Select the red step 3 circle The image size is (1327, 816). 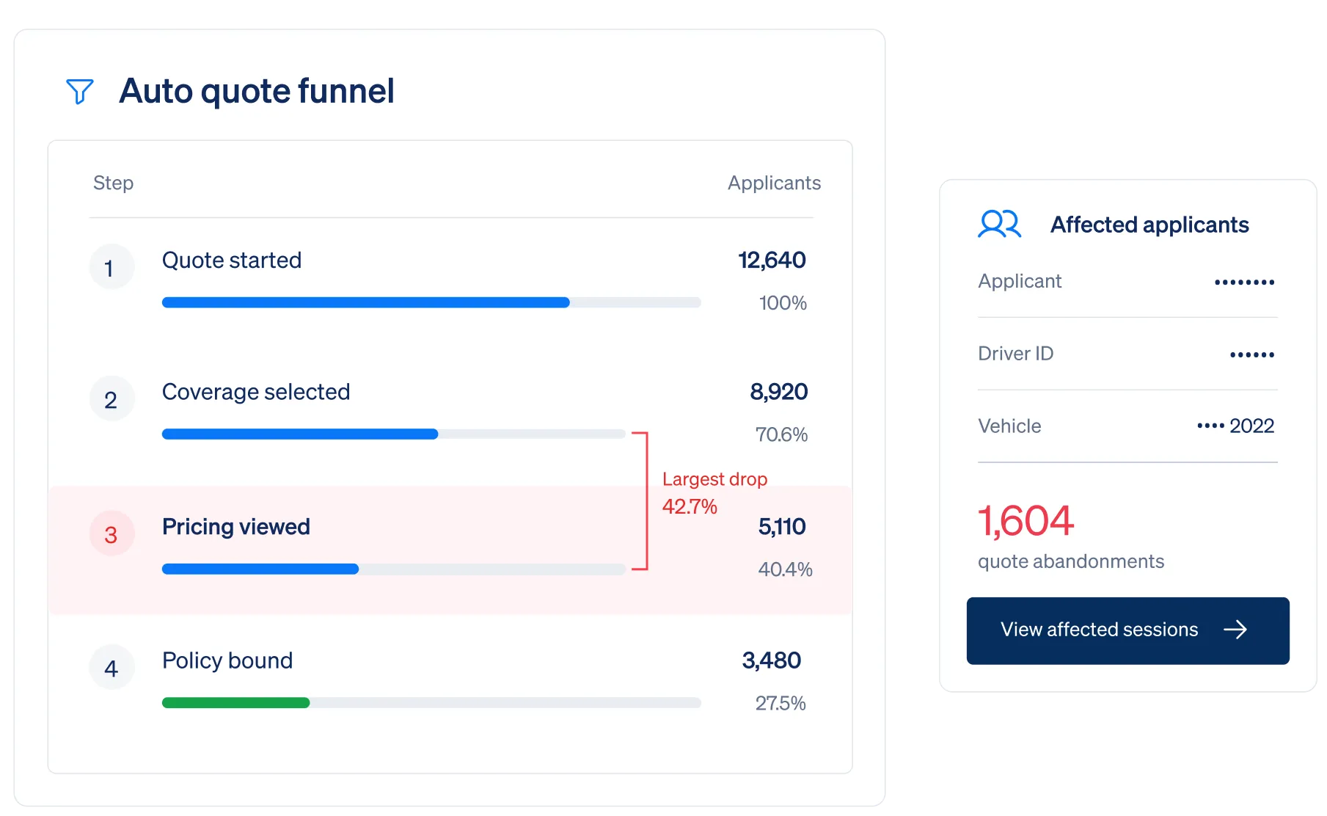pos(112,533)
